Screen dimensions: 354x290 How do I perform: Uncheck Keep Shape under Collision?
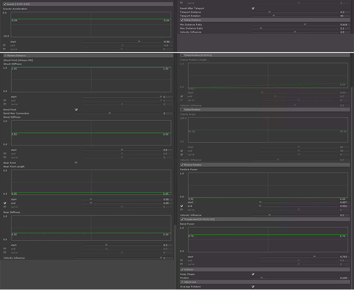(253, 274)
